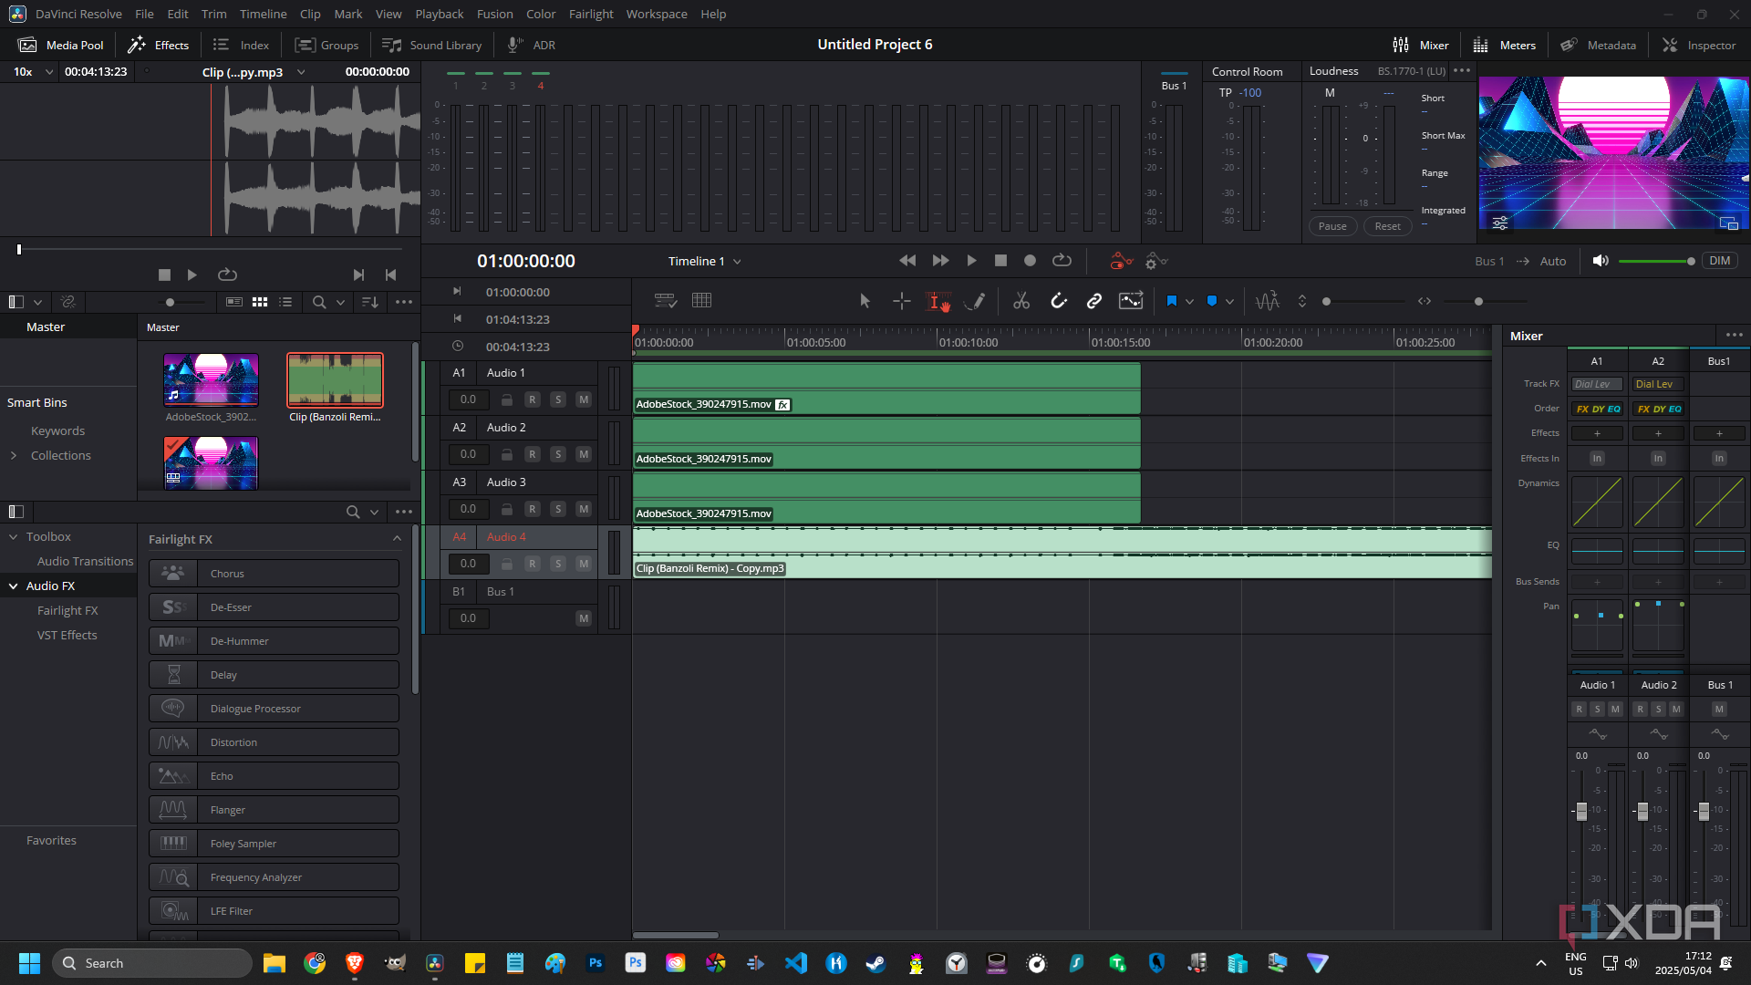Image resolution: width=1751 pixels, height=985 pixels.
Task: Open the Meters panel
Action: coord(1504,45)
